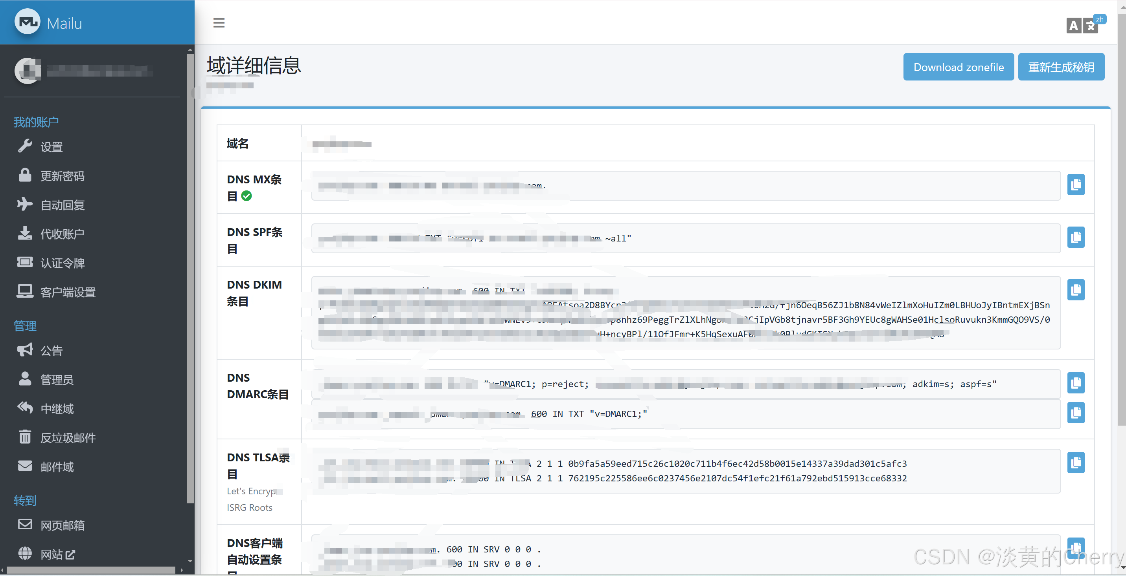
Task: Click the 重新生成秘钥 button
Action: point(1061,67)
